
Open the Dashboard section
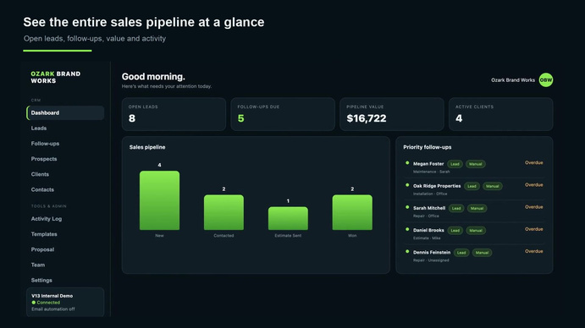tap(65, 113)
